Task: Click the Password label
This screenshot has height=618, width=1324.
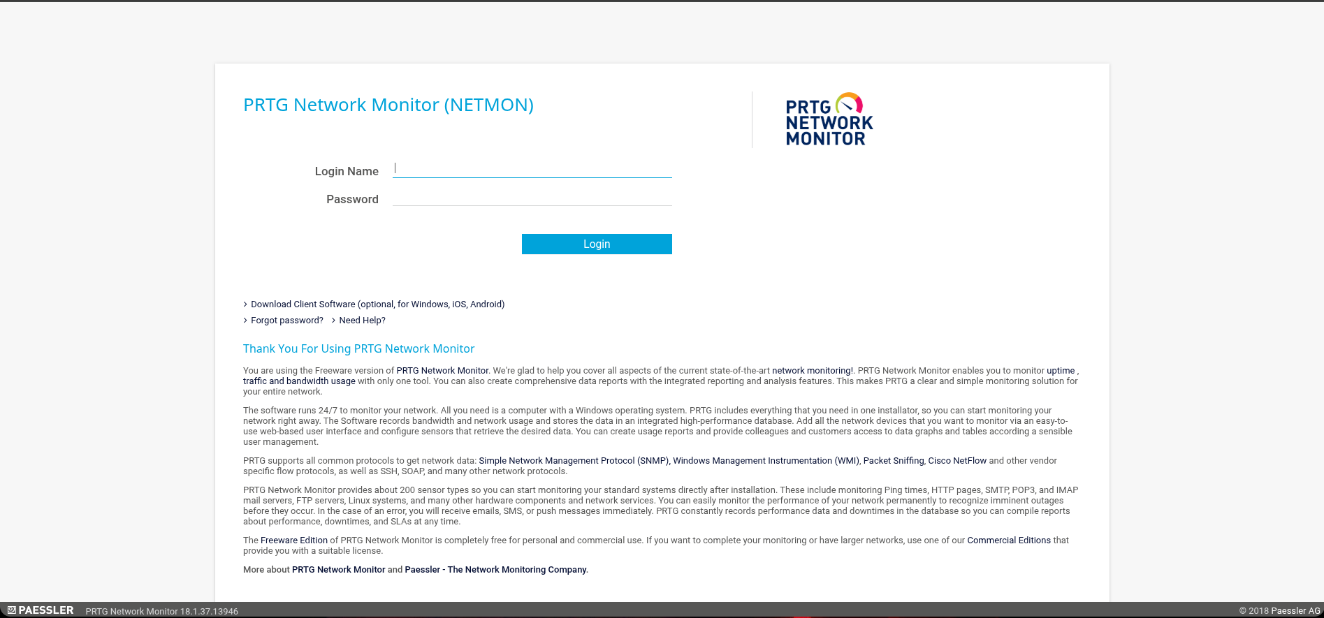Action: (x=352, y=199)
